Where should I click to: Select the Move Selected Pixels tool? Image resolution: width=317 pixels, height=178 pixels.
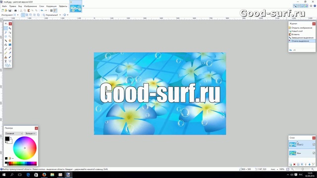pos(10,28)
